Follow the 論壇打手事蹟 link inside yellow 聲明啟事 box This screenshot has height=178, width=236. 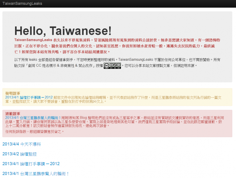(29, 97)
